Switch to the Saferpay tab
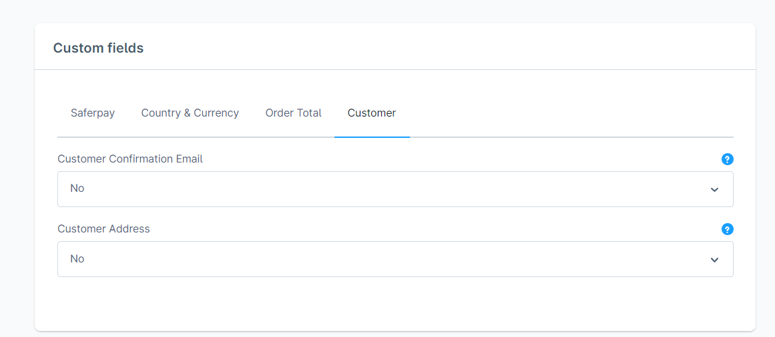 click(93, 113)
